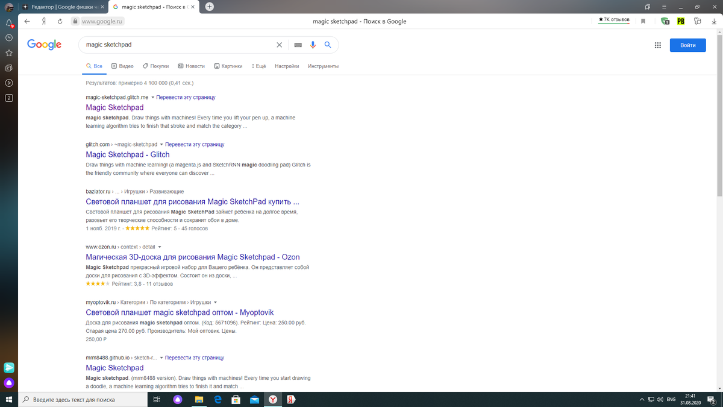
Task: Open the green shield protection extension
Action: tap(665, 21)
